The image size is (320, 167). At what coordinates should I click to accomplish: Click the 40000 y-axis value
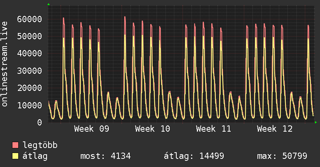tap(30, 54)
